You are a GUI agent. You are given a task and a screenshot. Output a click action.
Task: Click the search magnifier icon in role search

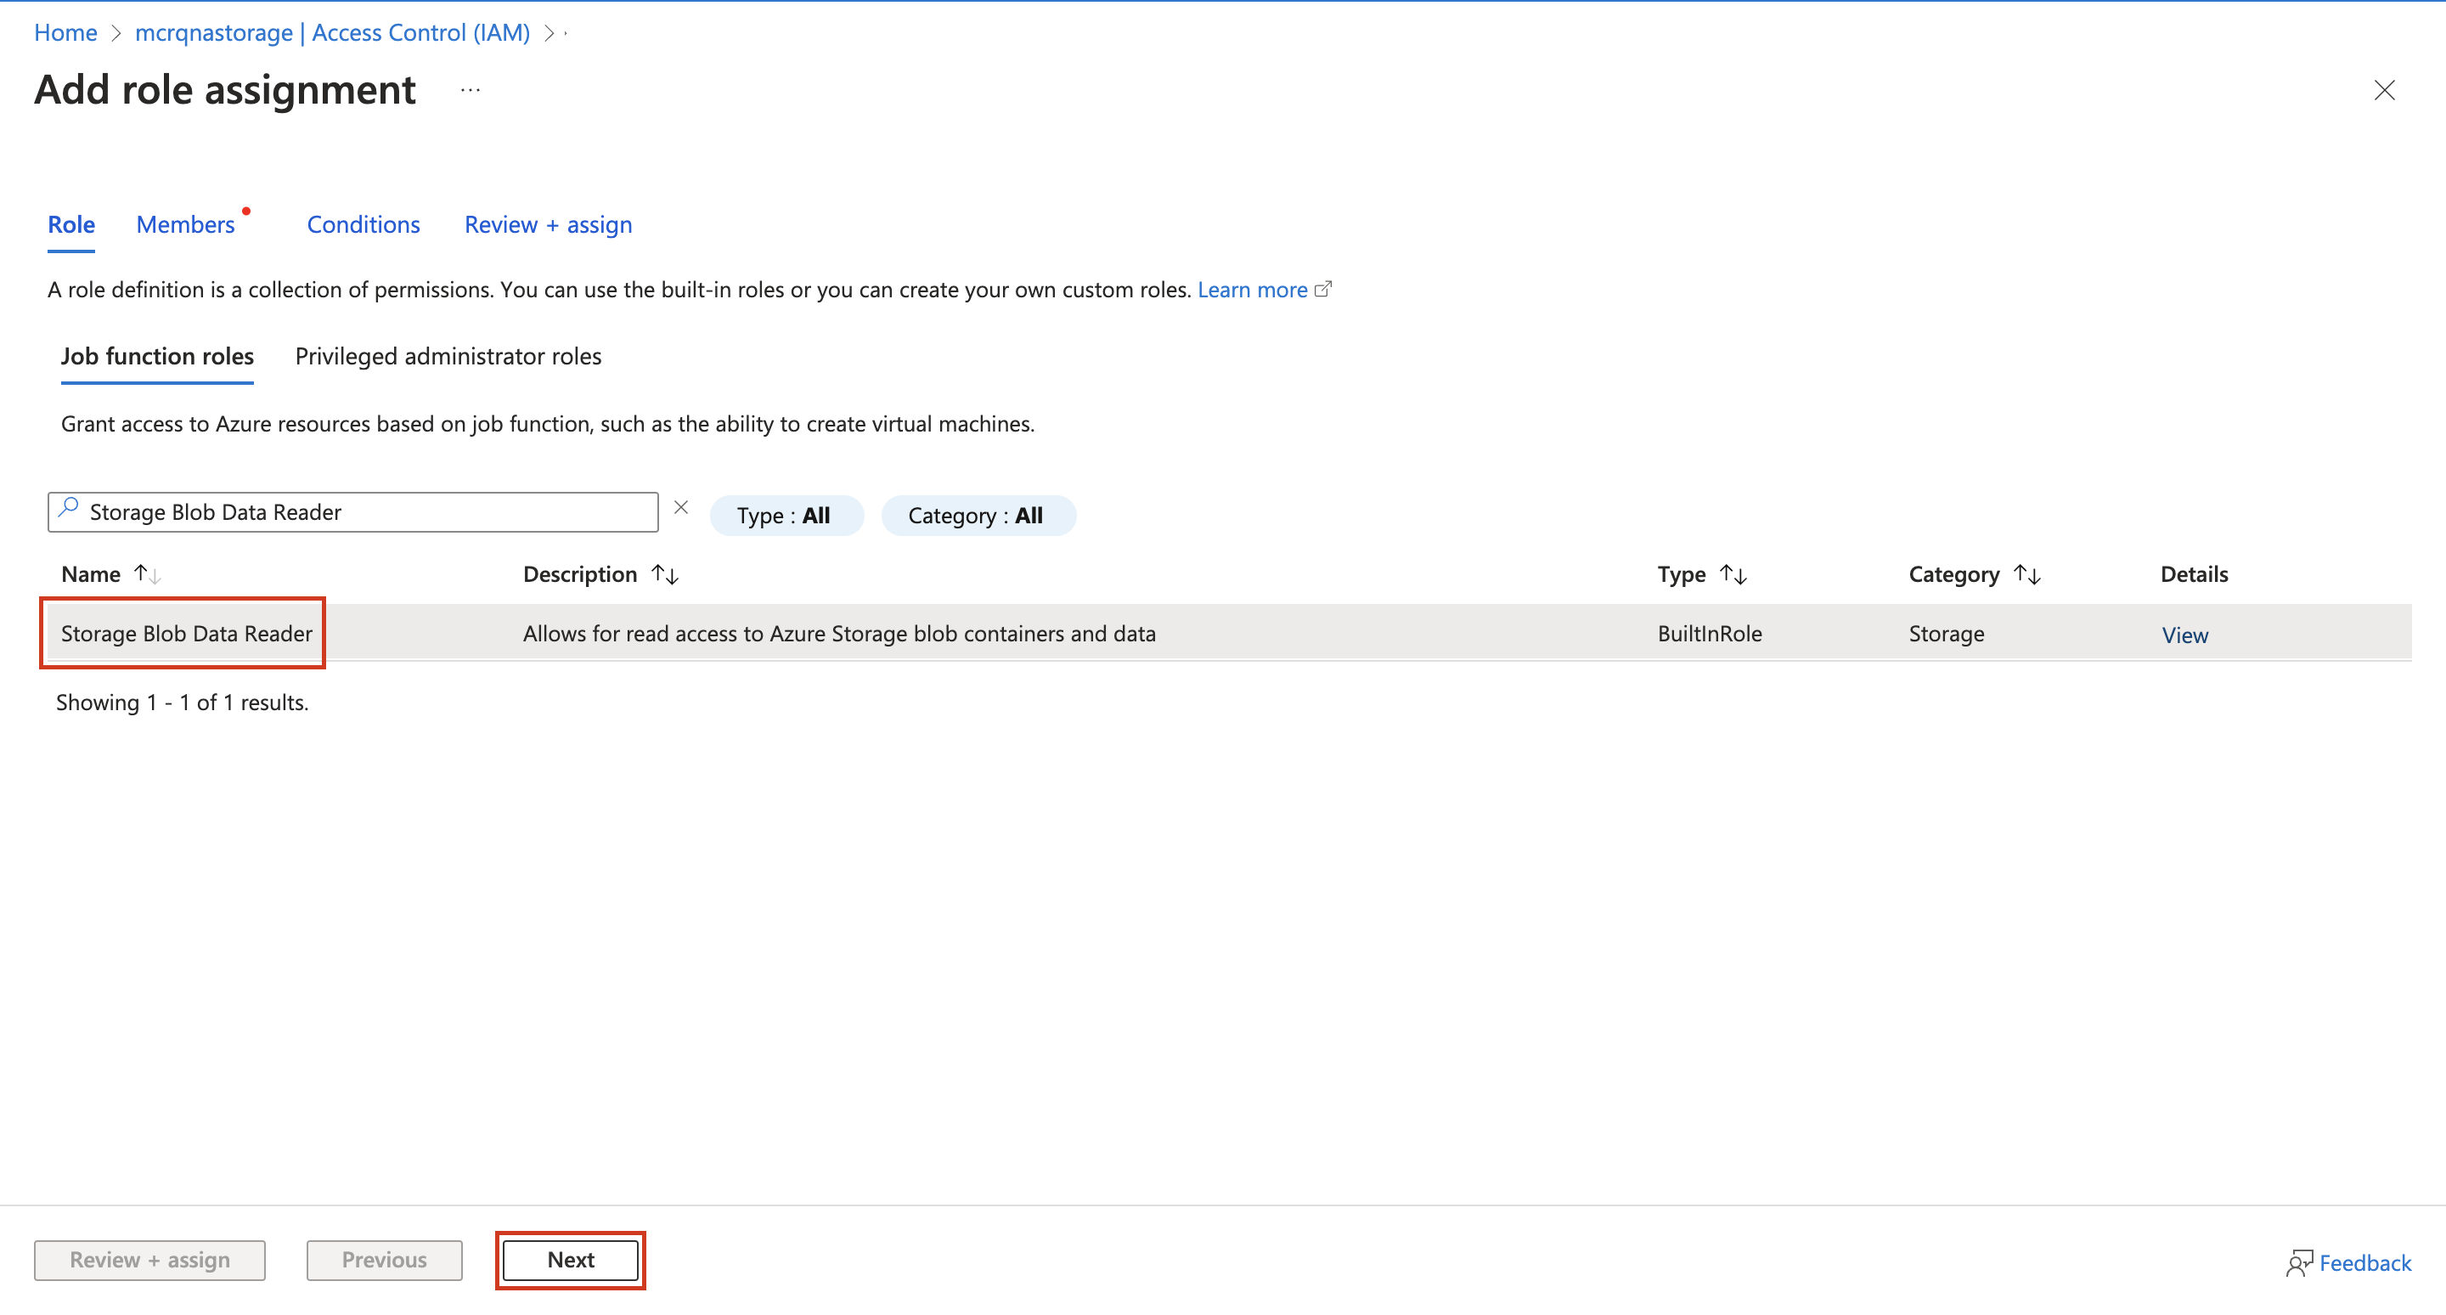coord(68,508)
